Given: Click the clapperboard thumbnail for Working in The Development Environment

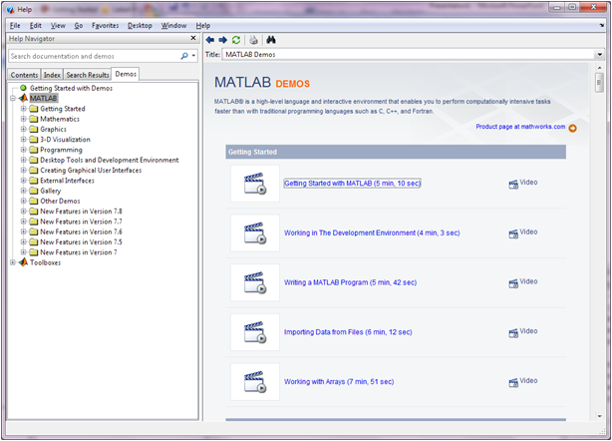Looking at the screenshot, I should click(255, 232).
